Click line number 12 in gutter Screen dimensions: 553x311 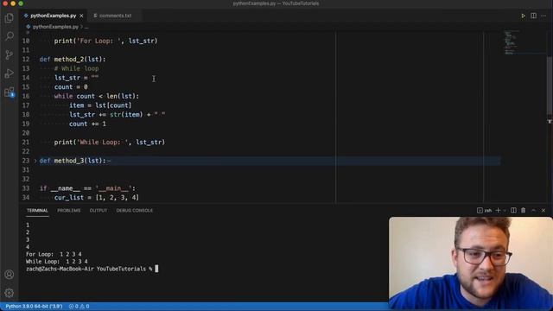[x=26, y=60]
